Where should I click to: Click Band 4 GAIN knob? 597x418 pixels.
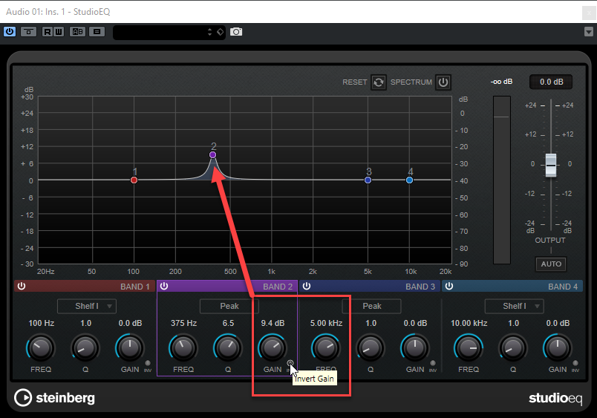tap(558, 347)
